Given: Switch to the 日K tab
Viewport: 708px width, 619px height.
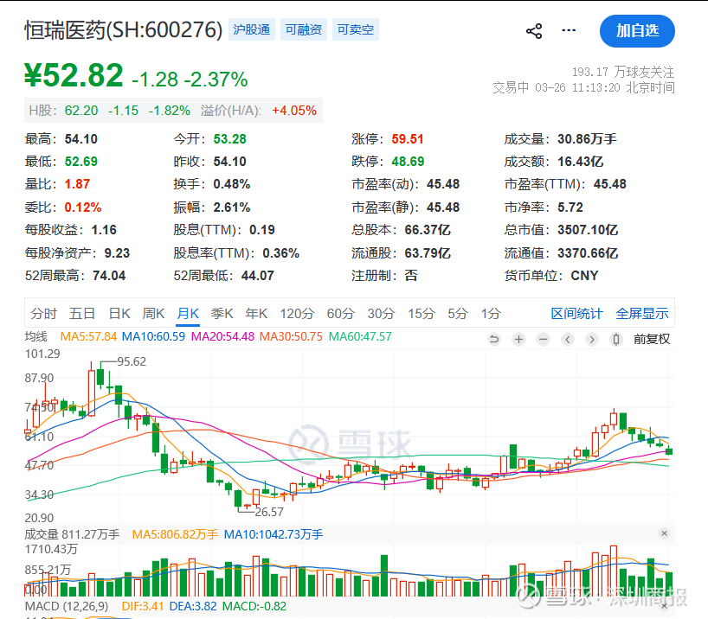Looking at the screenshot, I should click(119, 313).
